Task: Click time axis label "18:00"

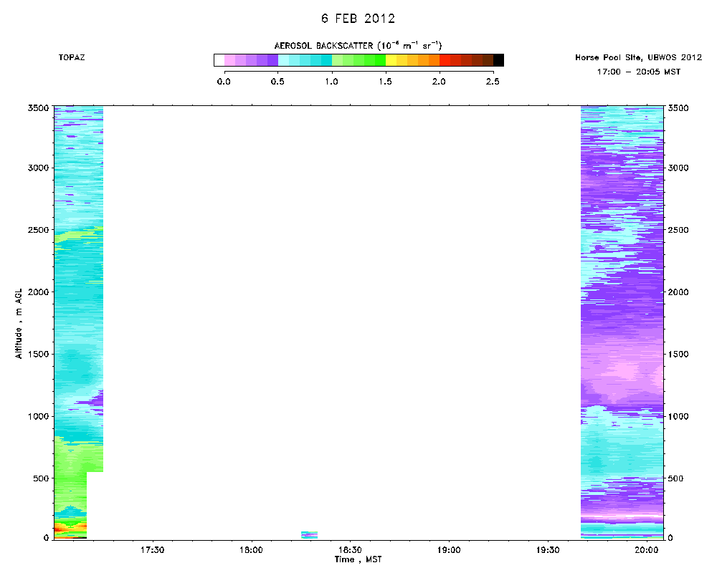Action: pos(251,550)
